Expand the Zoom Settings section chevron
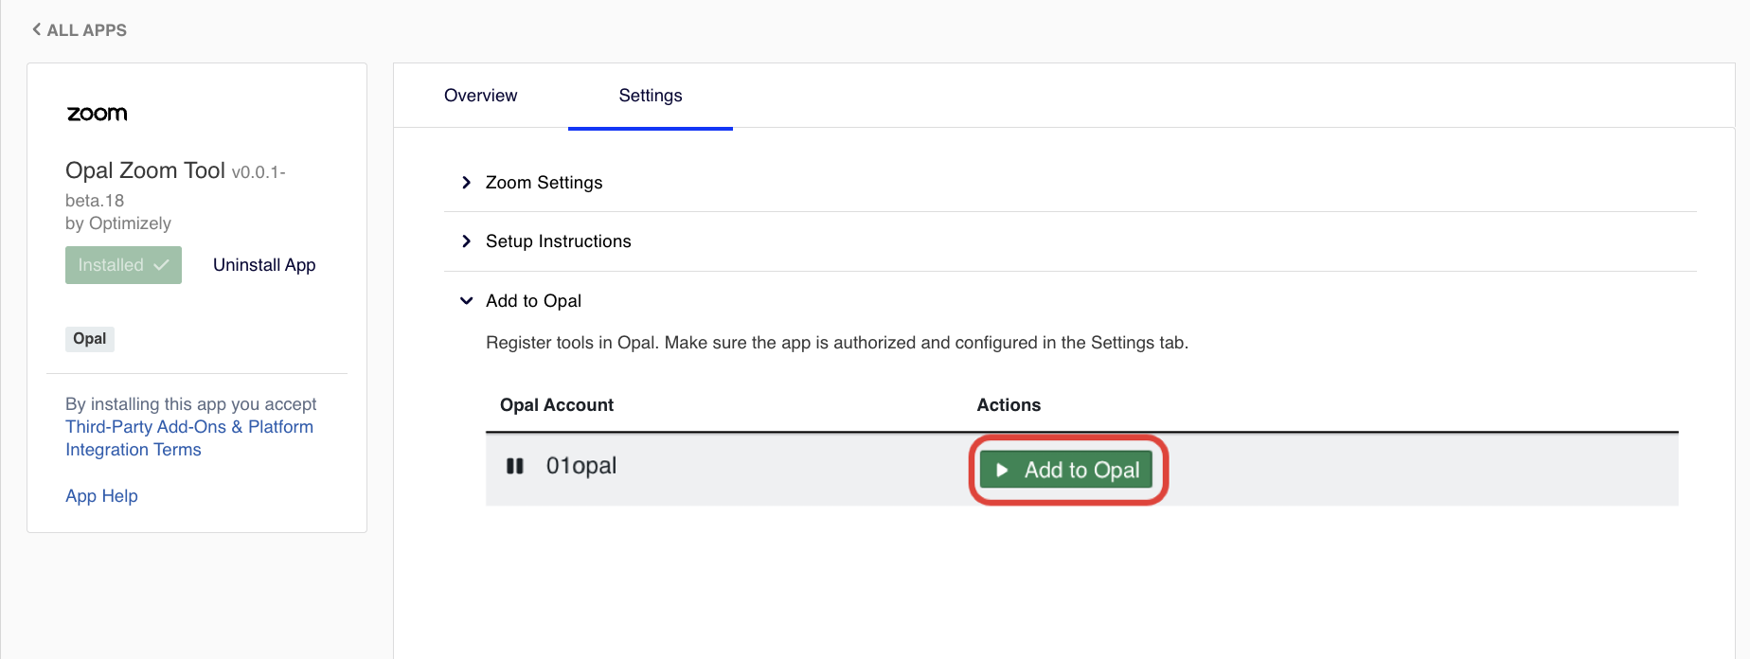Screen dimensions: 1750x659 (466, 183)
